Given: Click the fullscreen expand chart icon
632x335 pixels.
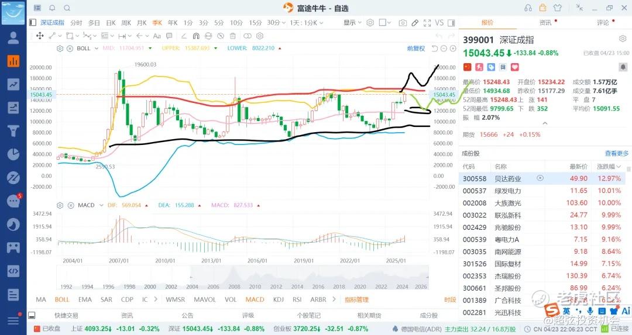Looking at the screenshot, I should point(427,23).
